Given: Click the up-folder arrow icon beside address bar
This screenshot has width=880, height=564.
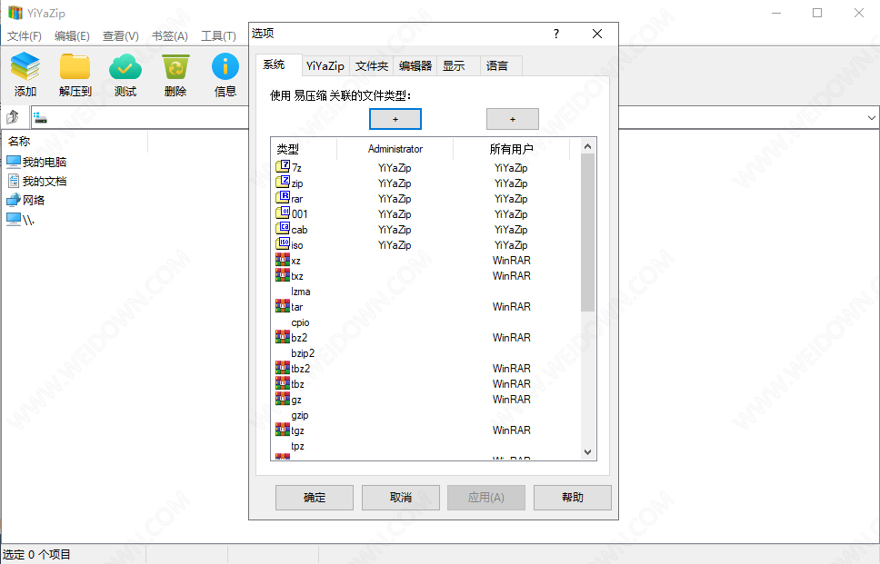Looking at the screenshot, I should [x=13, y=117].
